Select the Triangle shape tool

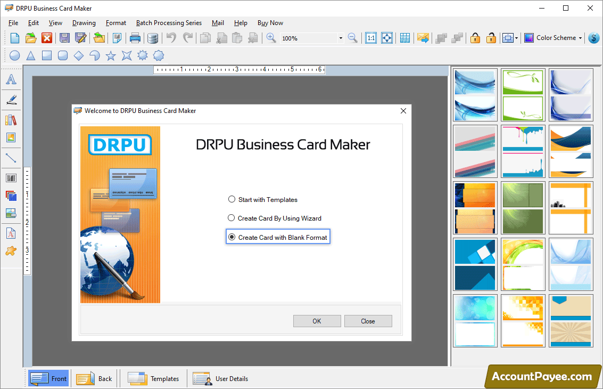pyautogui.click(x=31, y=55)
